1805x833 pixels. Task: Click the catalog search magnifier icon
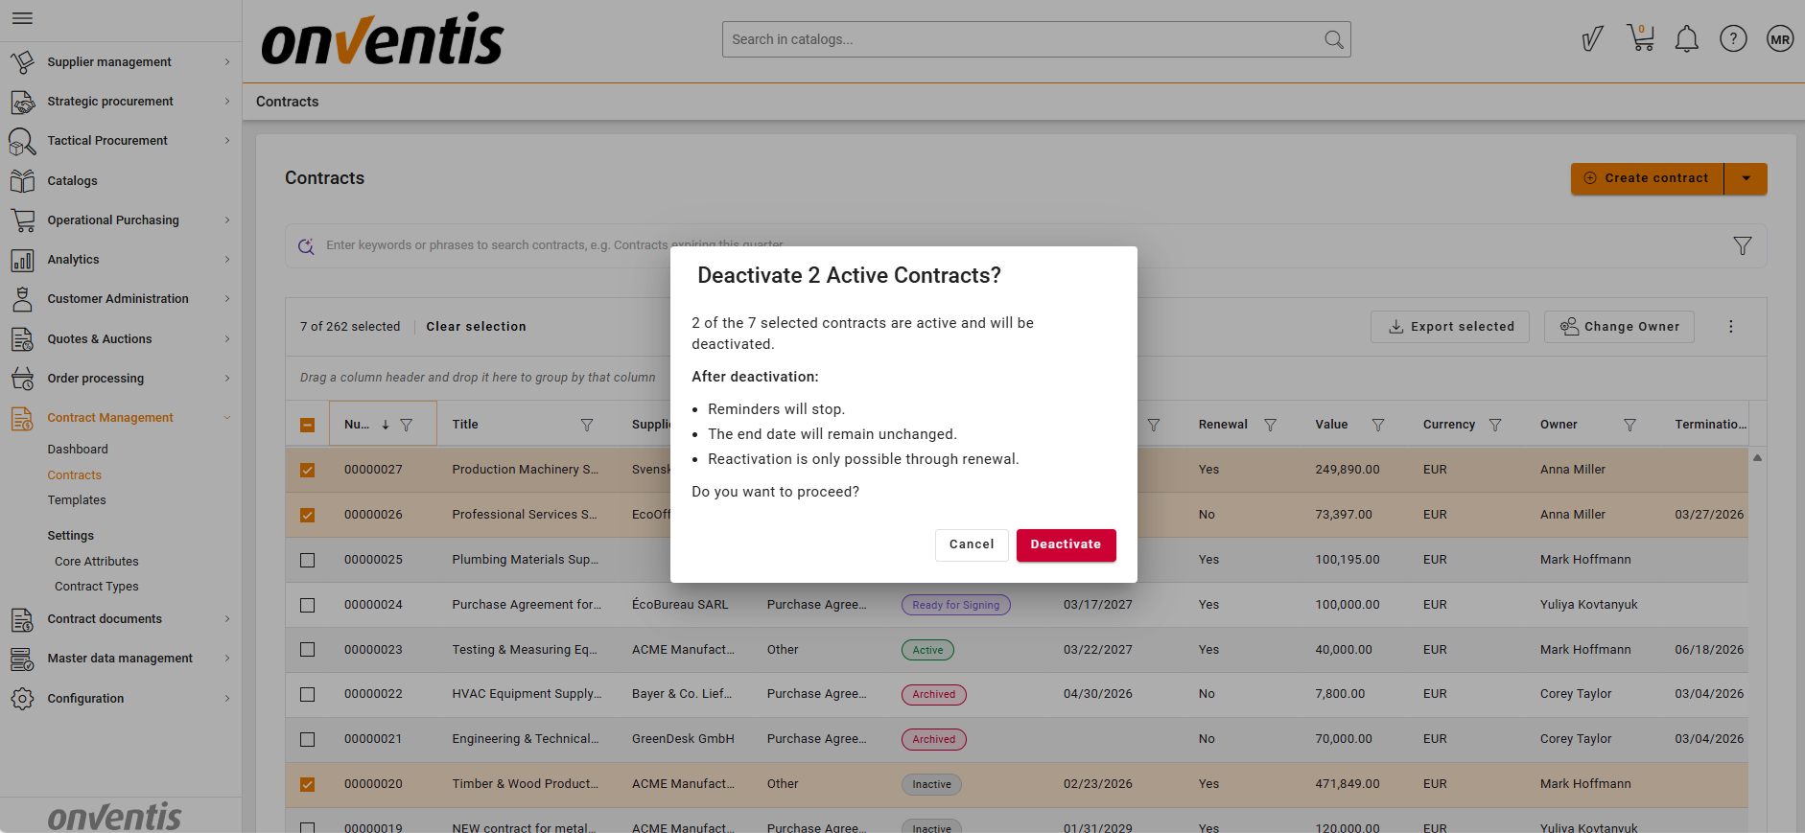(x=1333, y=39)
